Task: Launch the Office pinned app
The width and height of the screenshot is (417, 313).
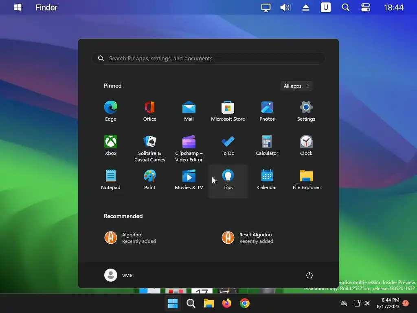Action: click(x=150, y=111)
